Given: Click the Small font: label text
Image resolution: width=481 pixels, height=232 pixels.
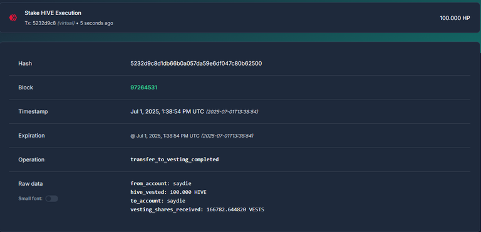Looking at the screenshot, I should click(x=31, y=199).
